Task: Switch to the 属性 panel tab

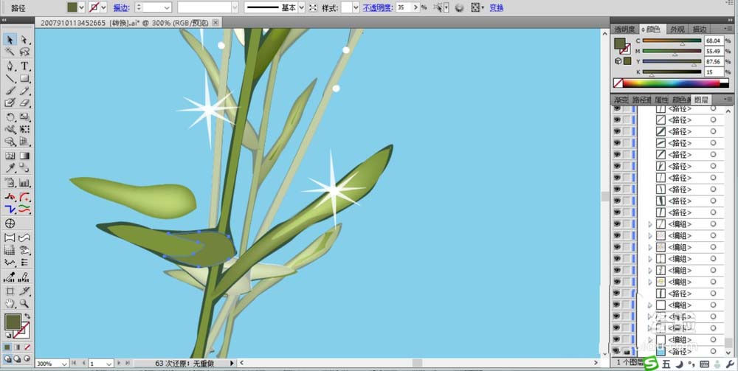Action: [661, 100]
